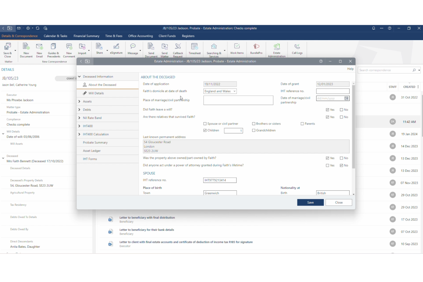Check Yes for power of attorney question
423x282 pixels.
pos(328,165)
